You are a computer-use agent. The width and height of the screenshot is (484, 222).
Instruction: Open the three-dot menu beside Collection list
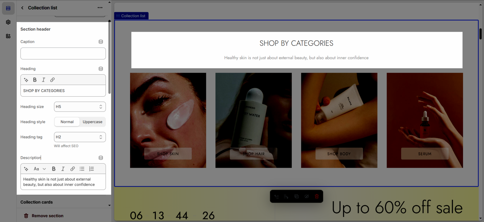click(x=100, y=8)
